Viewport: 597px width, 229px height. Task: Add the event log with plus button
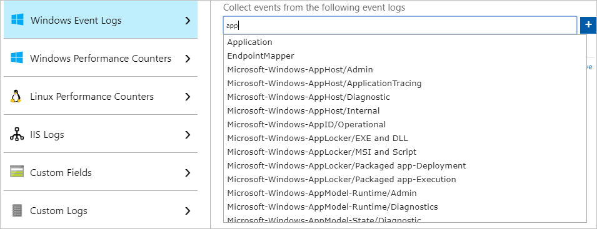tap(588, 26)
